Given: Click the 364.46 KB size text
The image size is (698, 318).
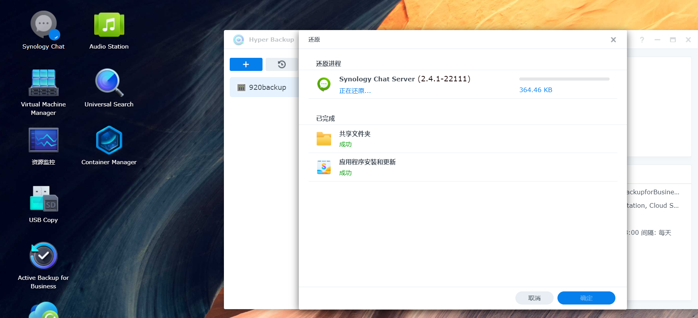Looking at the screenshot, I should pyautogui.click(x=535, y=90).
